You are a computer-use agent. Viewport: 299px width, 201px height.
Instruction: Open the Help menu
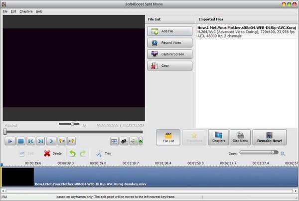coord(39,11)
